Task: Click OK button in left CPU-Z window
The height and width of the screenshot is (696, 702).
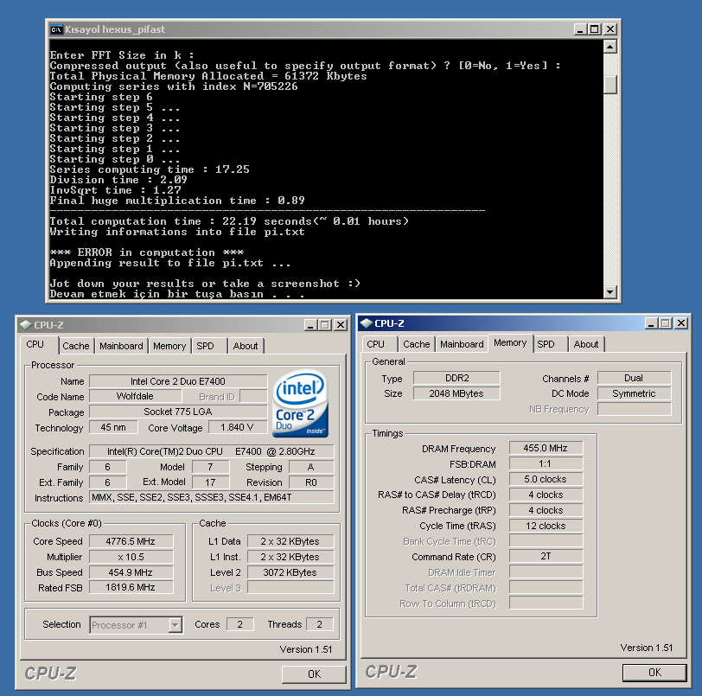Action: tap(314, 674)
